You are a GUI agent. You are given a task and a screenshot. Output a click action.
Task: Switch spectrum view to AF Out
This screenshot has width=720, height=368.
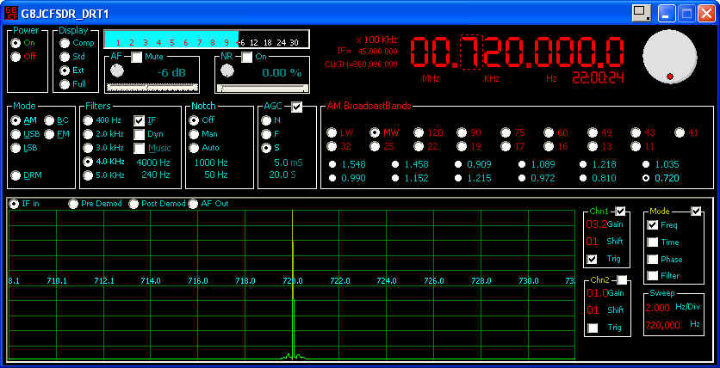194,204
